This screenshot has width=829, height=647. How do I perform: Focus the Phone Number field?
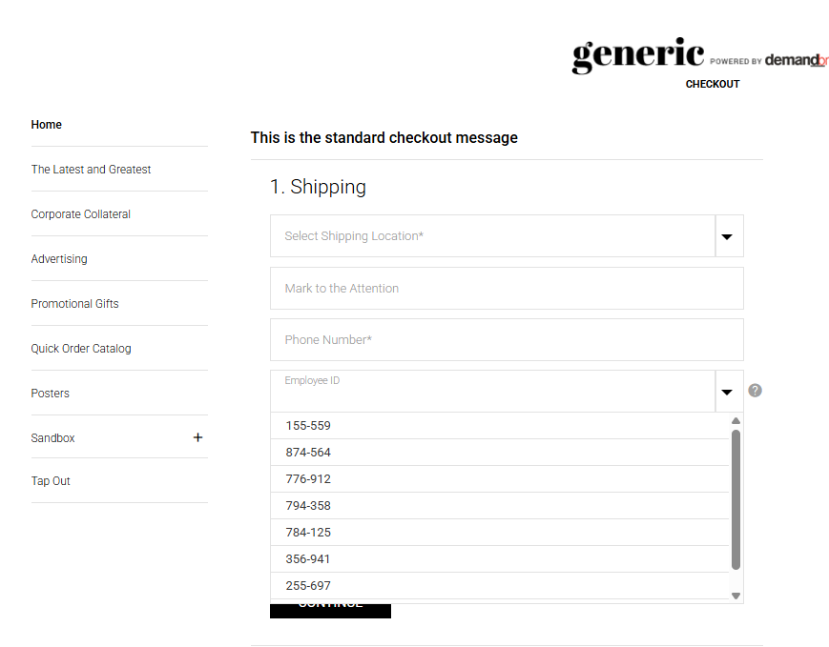tap(507, 339)
